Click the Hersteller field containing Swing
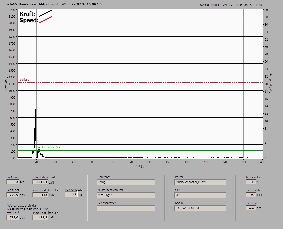The height and width of the screenshot is (229, 283). click(x=126, y=182)
